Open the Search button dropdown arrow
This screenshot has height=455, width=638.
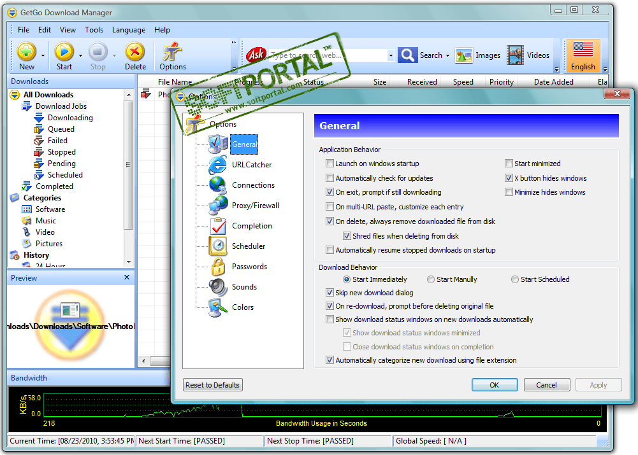click(447, 55)
